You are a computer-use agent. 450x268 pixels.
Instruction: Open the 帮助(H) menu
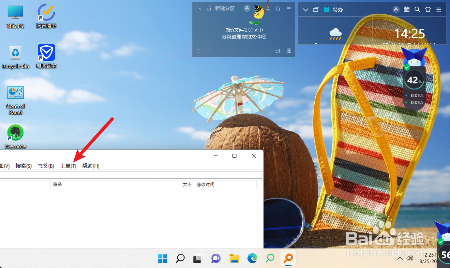(x=91, y=166)
